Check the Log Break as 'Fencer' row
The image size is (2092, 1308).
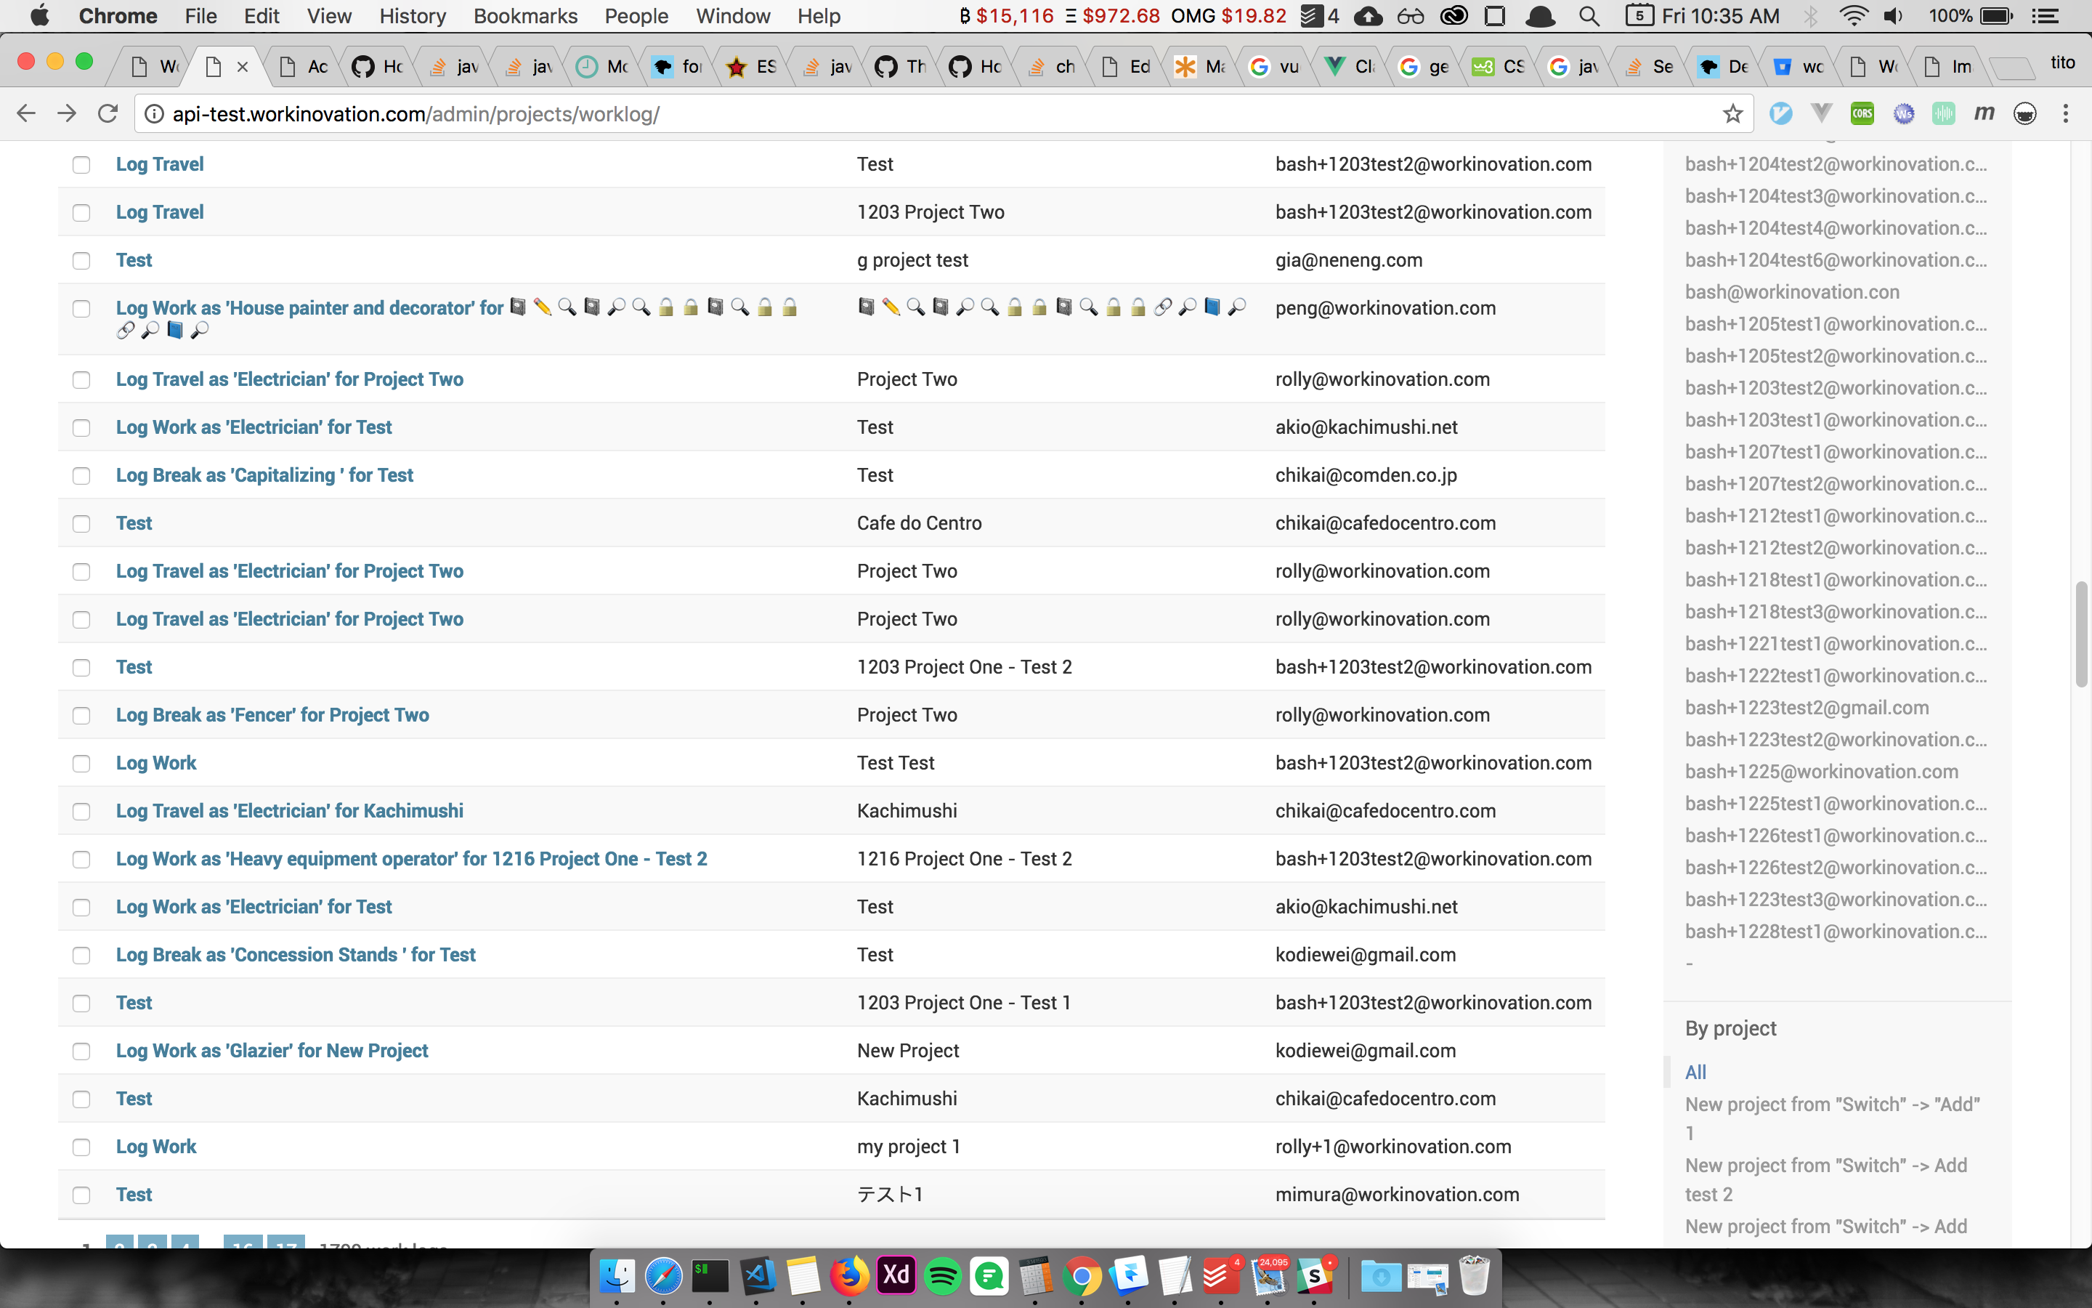(81, 716)
